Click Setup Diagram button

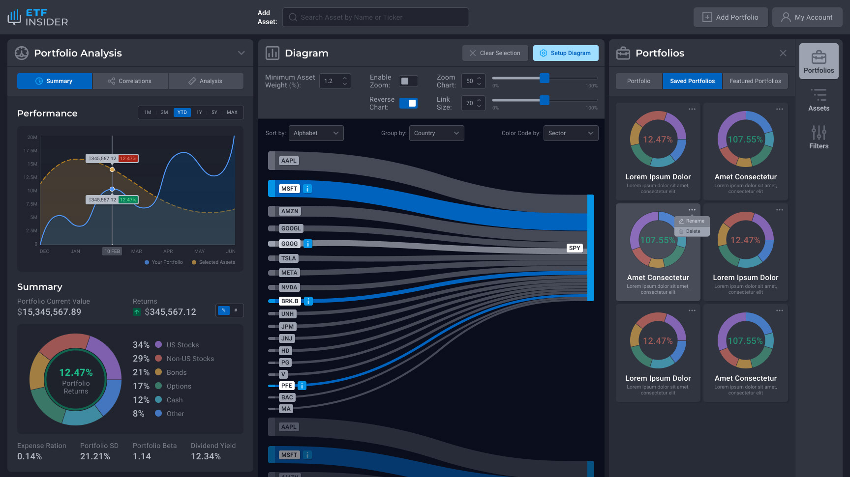[x=566, y=53]
